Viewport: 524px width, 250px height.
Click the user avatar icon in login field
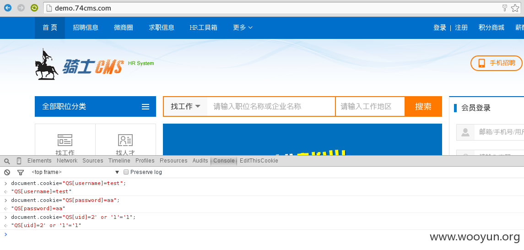465,132
